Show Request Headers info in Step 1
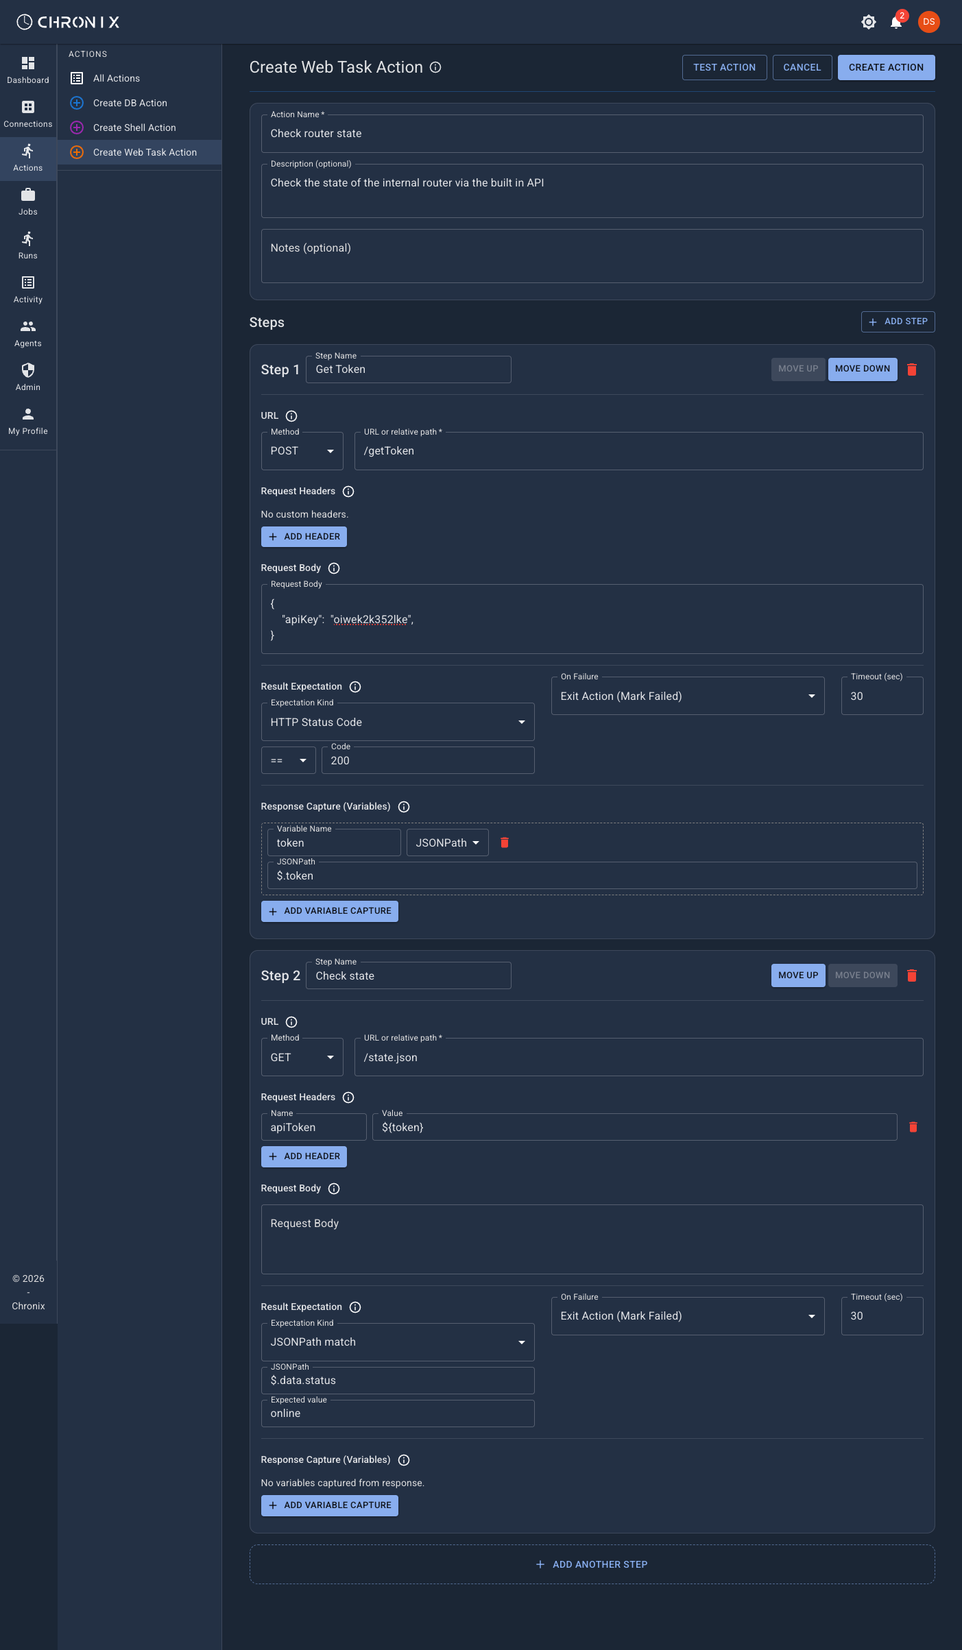 [x=348, y=492]
